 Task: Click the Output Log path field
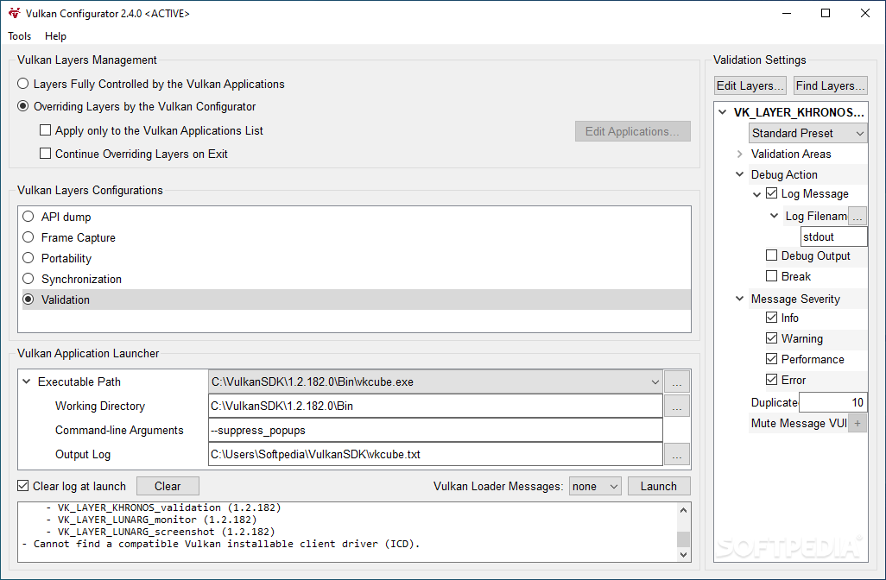435,455
